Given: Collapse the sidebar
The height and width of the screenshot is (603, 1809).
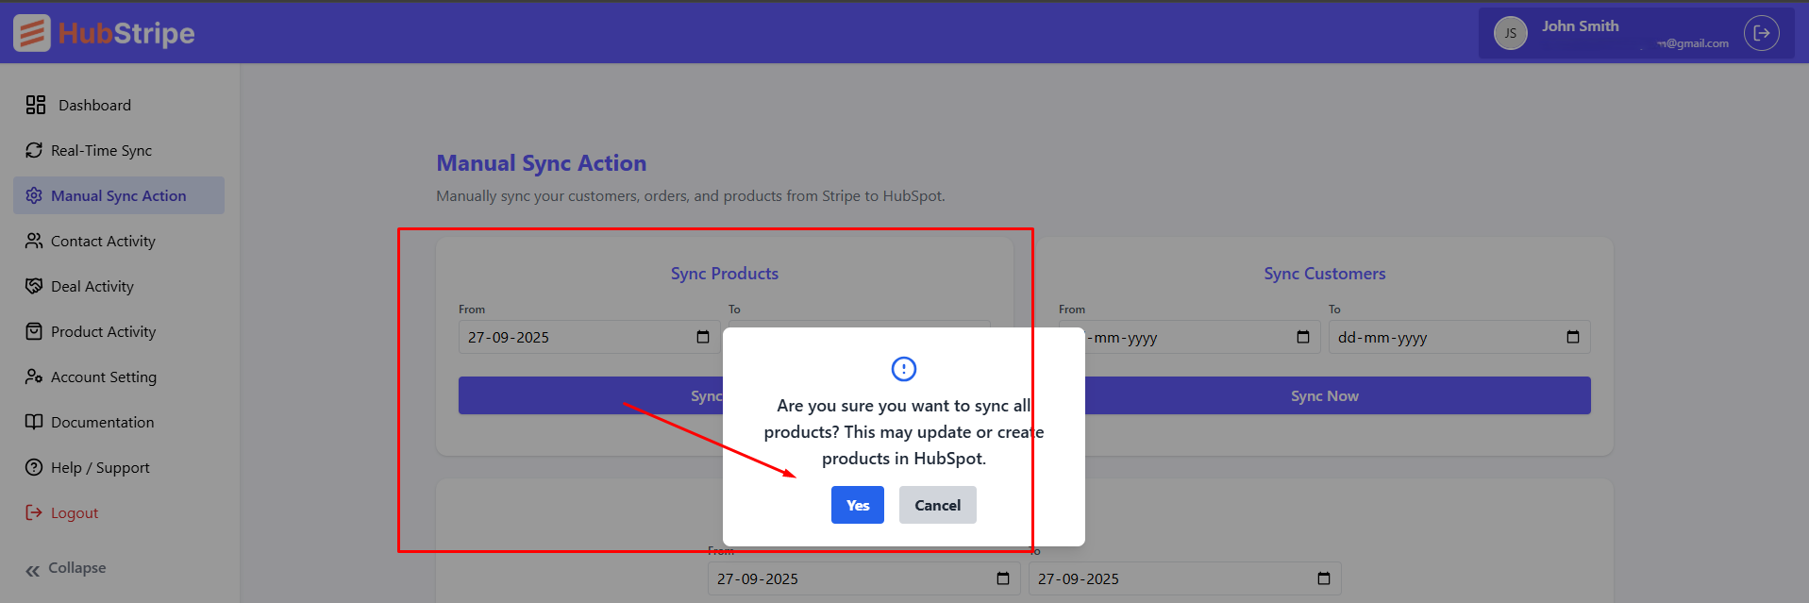Looking at the screenshot, I should (x=66, y=568).
